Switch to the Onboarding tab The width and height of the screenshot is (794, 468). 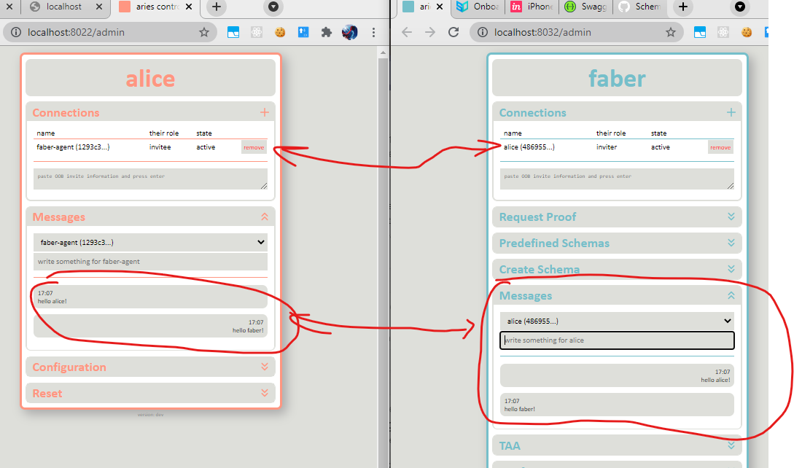point(478,7)
